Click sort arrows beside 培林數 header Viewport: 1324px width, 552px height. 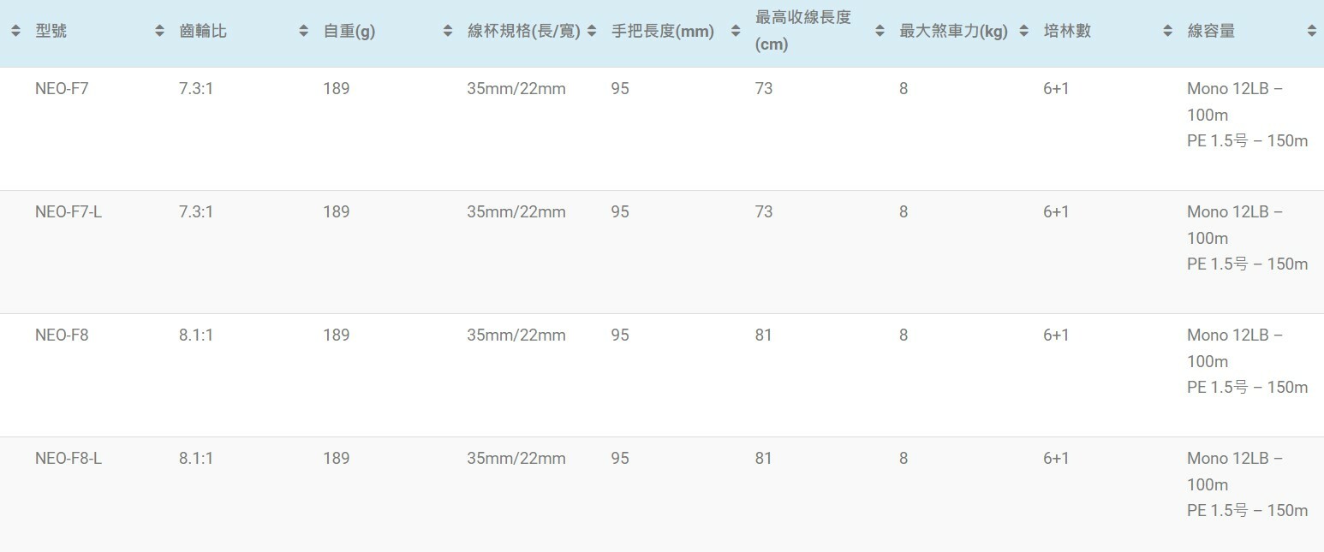click(x=1167, y=32)
